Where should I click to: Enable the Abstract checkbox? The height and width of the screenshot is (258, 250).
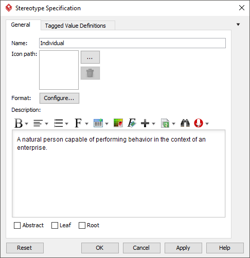pyautogui.click(x=17, y=225)
